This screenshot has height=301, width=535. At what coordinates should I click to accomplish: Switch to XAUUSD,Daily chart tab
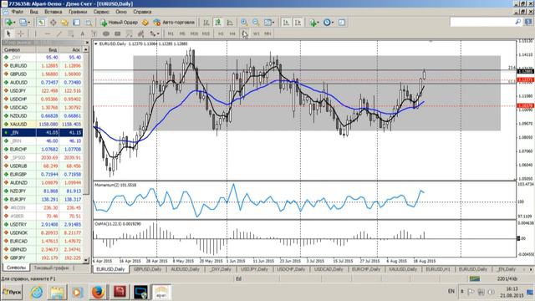click(x=403, y=269)
